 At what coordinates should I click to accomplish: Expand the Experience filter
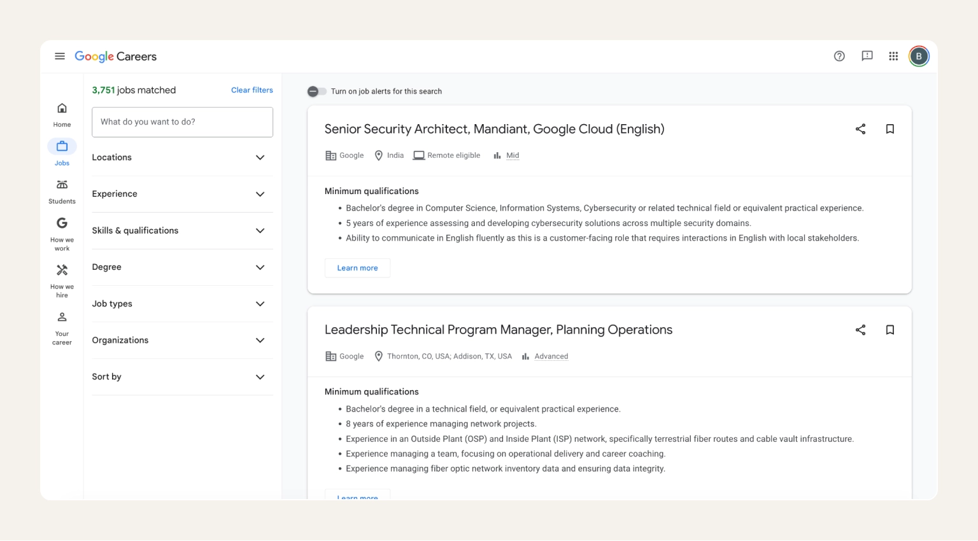coord(182,194)
